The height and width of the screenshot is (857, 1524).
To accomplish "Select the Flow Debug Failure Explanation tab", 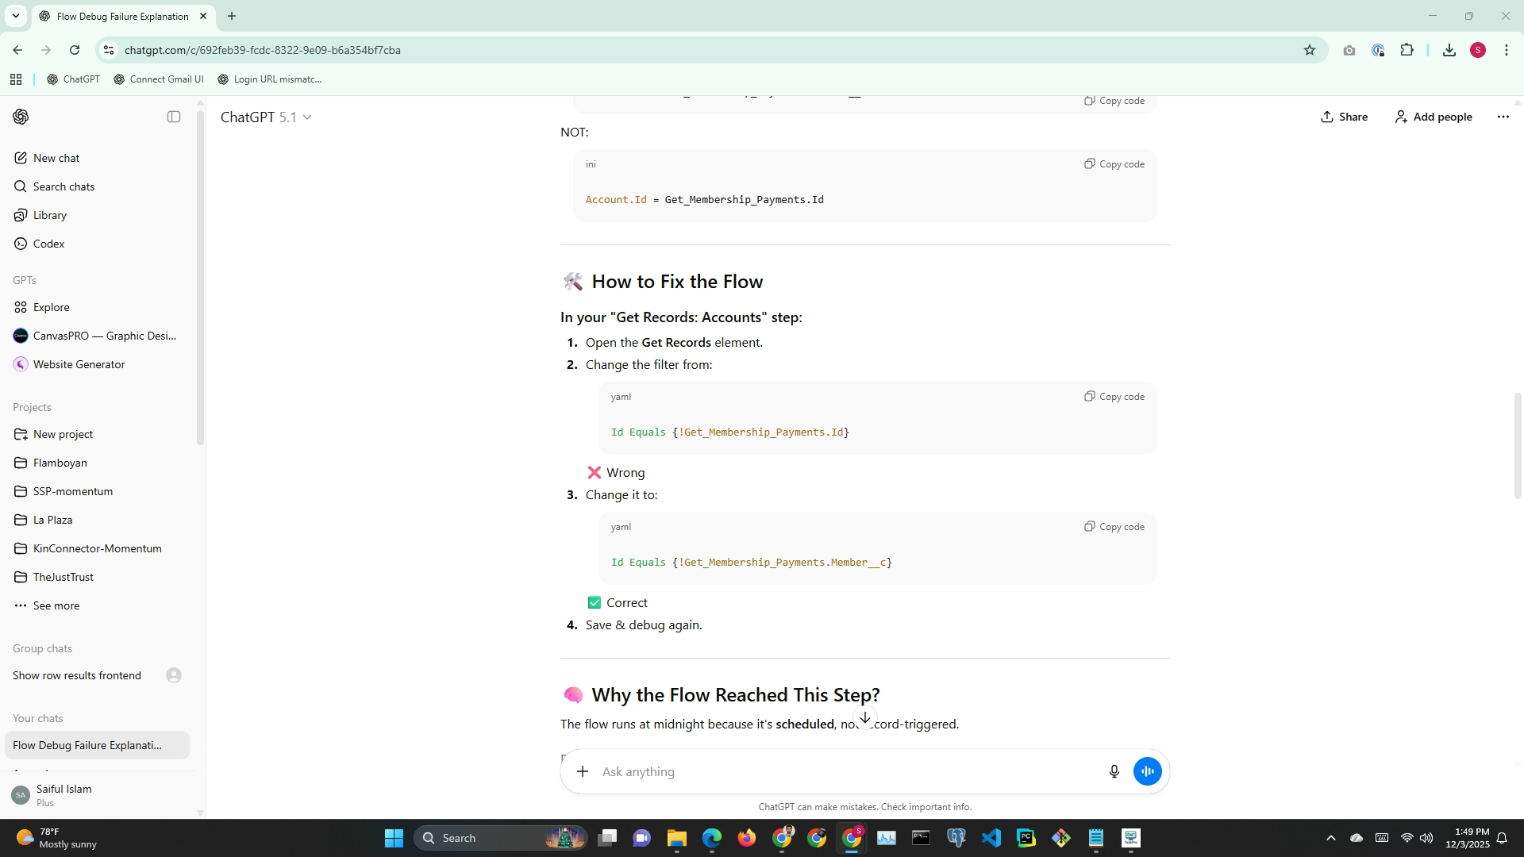I will point(123,16).
